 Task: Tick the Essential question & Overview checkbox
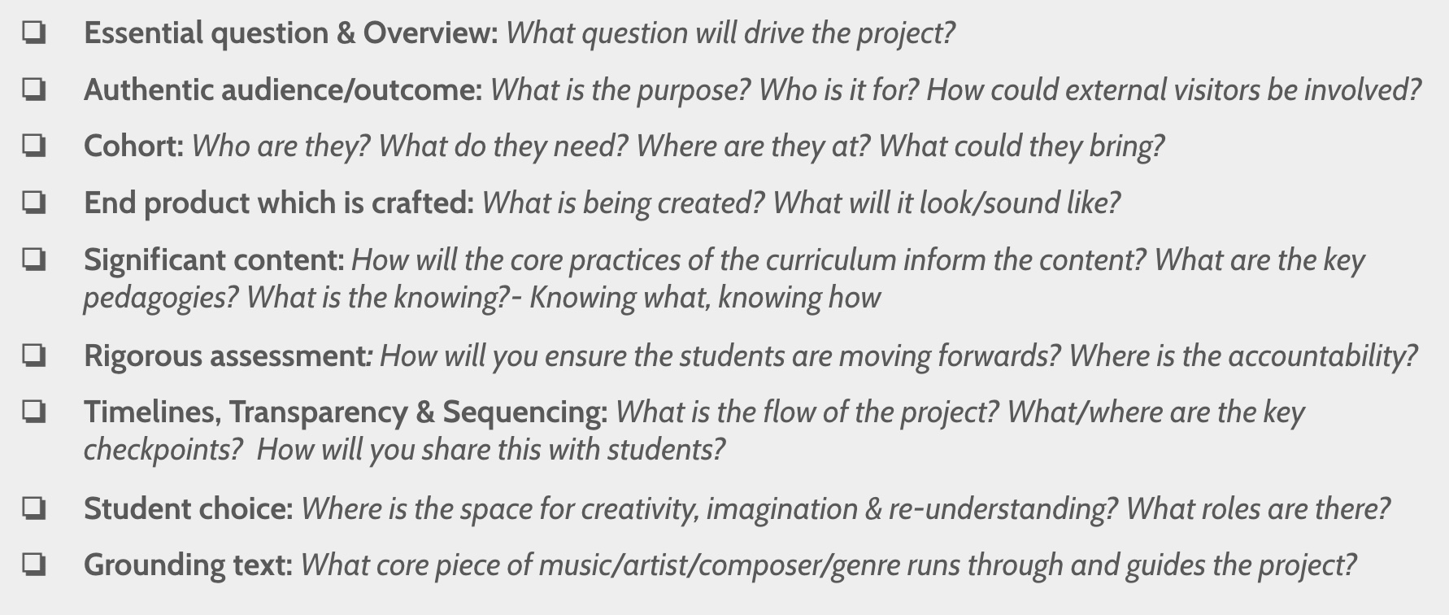tap(34, 33)
